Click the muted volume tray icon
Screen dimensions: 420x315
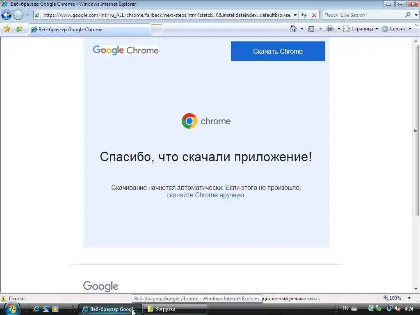(x=397, y=308)
